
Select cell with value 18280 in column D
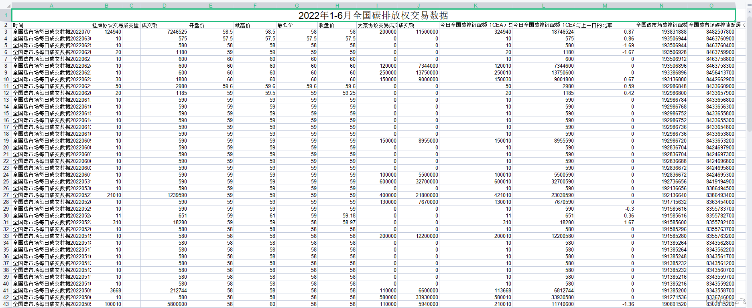165,222
